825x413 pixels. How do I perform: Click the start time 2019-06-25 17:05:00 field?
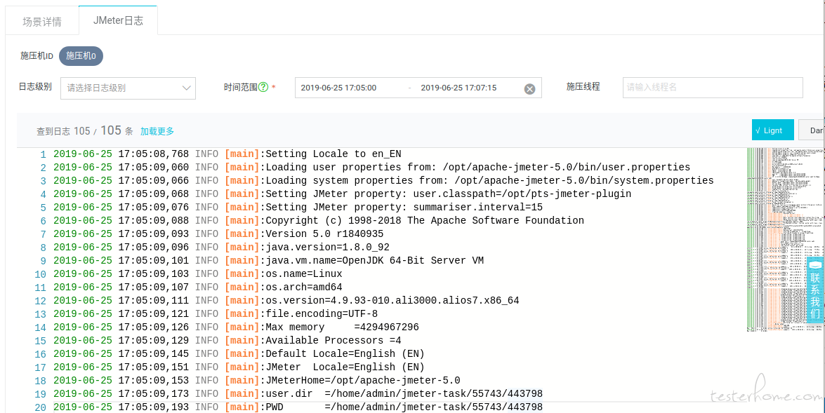click(x=338, y=88)
